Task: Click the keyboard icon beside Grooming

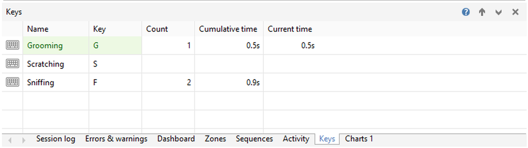Action: (13, 45)
